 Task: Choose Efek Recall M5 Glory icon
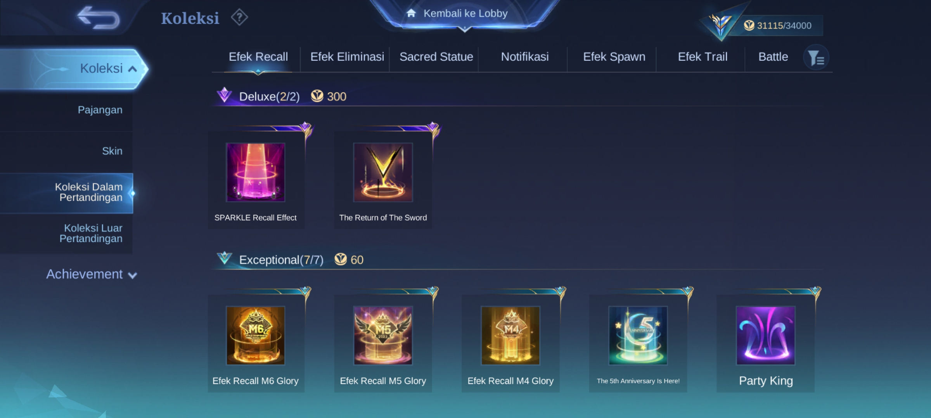coord(383,336)
